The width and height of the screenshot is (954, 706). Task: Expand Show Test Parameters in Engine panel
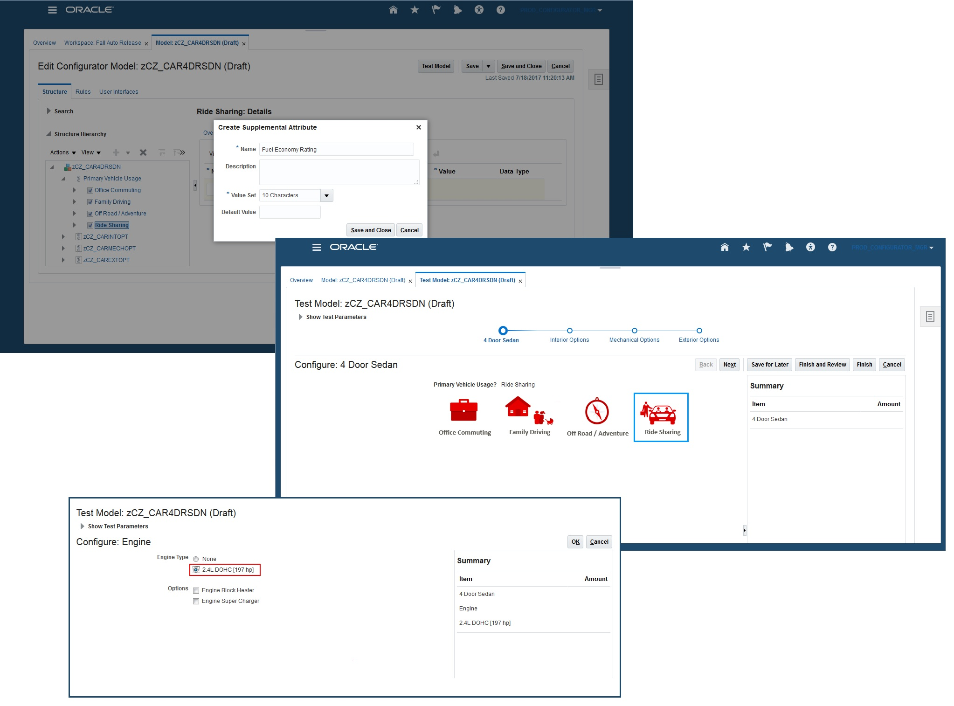pos(83,526)
